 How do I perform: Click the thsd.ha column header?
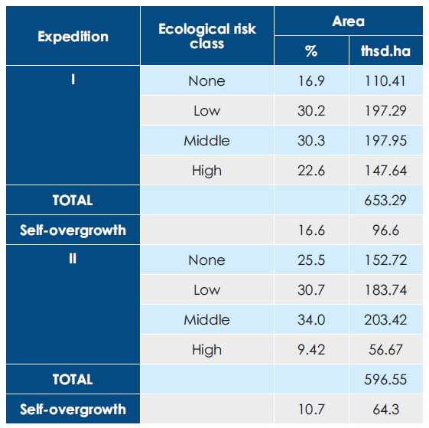click(x=386, y=51)
